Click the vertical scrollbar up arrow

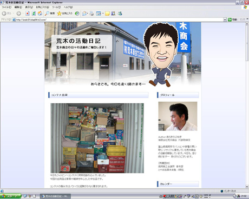[x=247, y=24]
